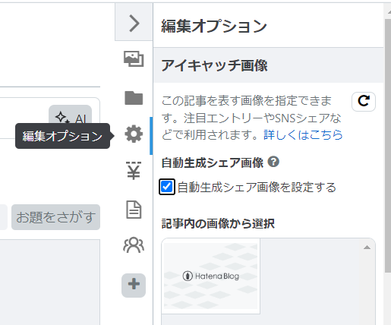
Task: Open the yen monetization icon
Action: (134, 170)
